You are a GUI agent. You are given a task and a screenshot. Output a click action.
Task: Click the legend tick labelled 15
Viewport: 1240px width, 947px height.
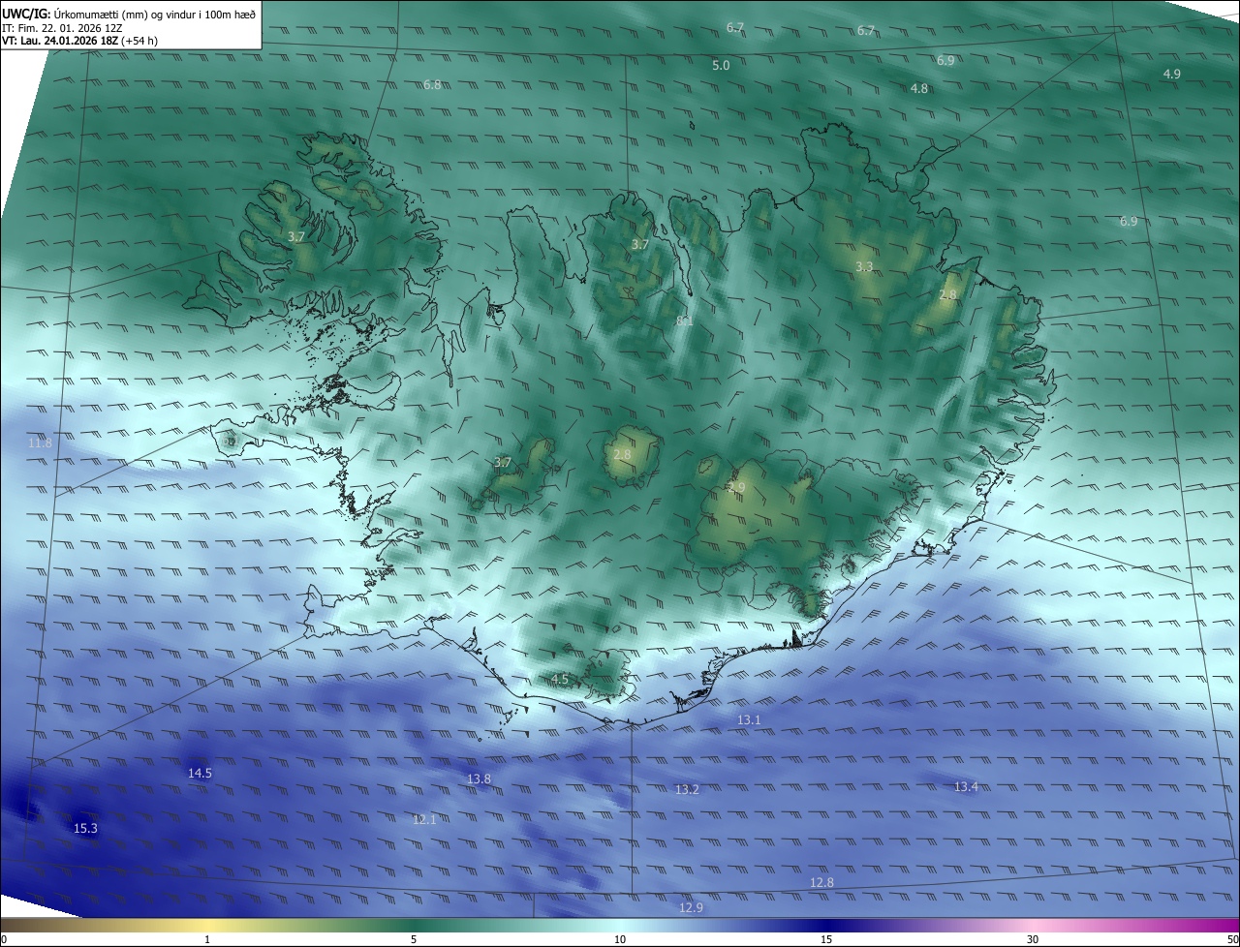click(826, 940)
